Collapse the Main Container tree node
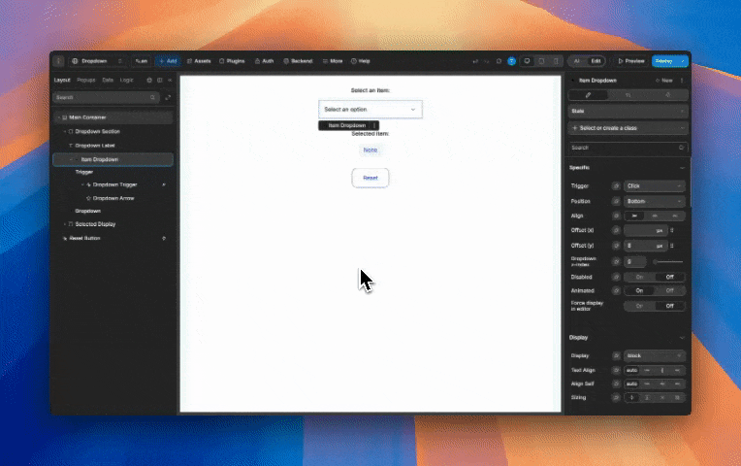Image resolution: width=741 pixels, height=466 pixels. pyautogui.click(x=59, y=117)
